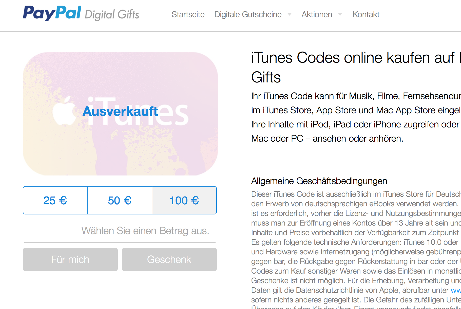461x309 pixels.
Task: Click the Geschenk button
Action: tap(169, 259)
